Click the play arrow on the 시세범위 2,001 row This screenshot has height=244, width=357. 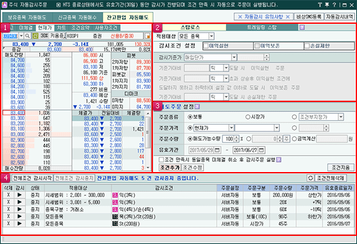point(19,195)
